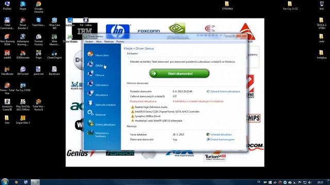Open the Soubor menu
The image size is (330, 185).
click(x=89, y=42)
